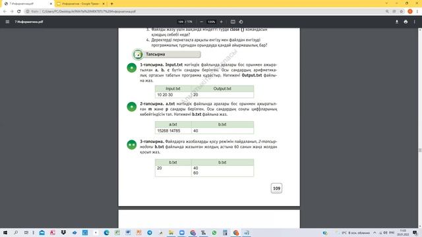This screenshot has width=422, height=237.
Task: Open the Chrome profile avatar
Action: point(410,12)
